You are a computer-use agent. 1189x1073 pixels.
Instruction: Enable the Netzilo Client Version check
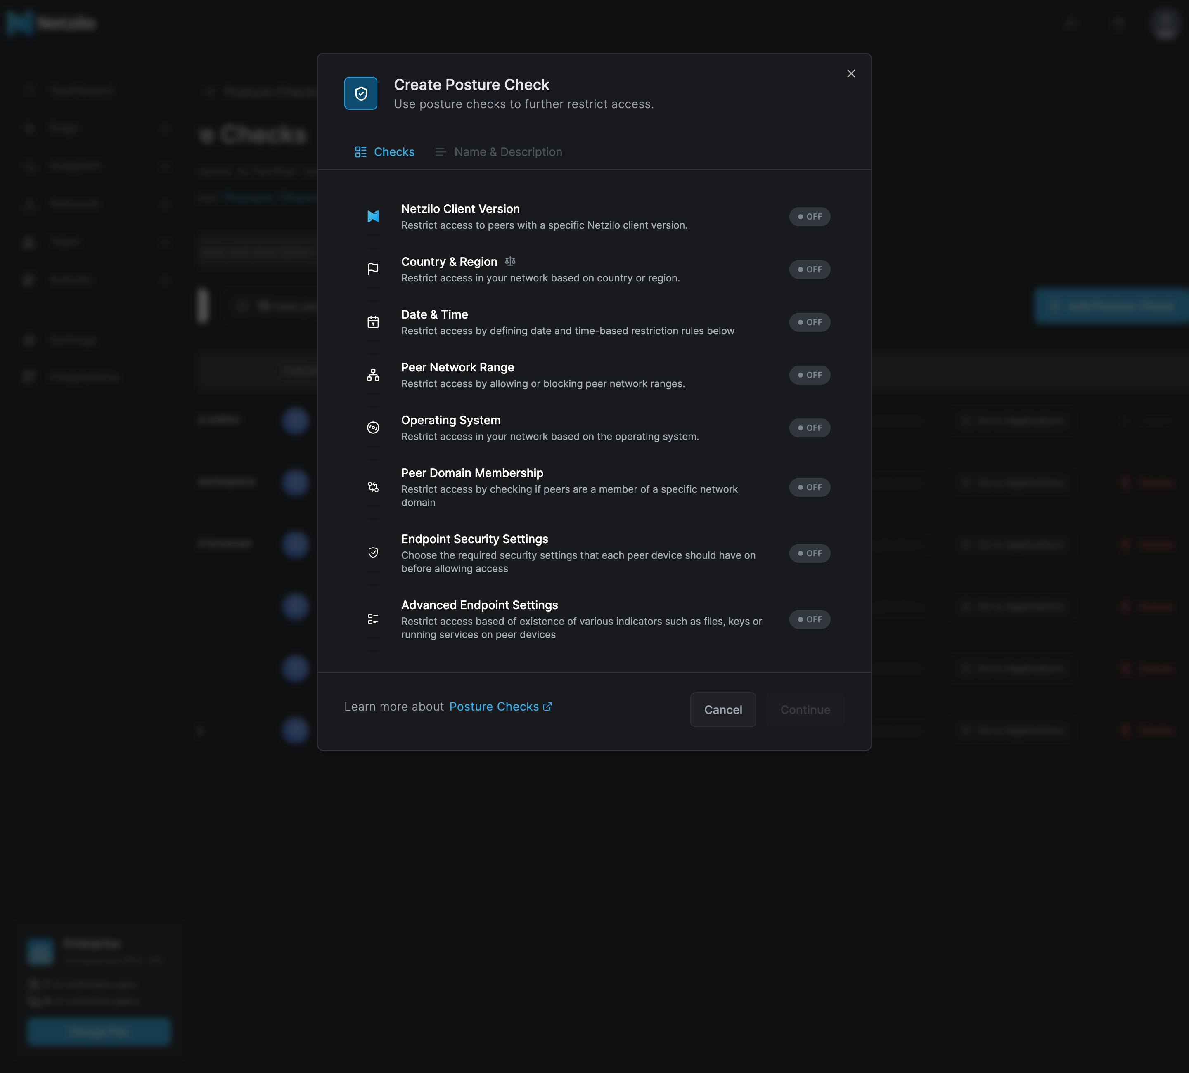pyautogui.click(x=810, y=216)
